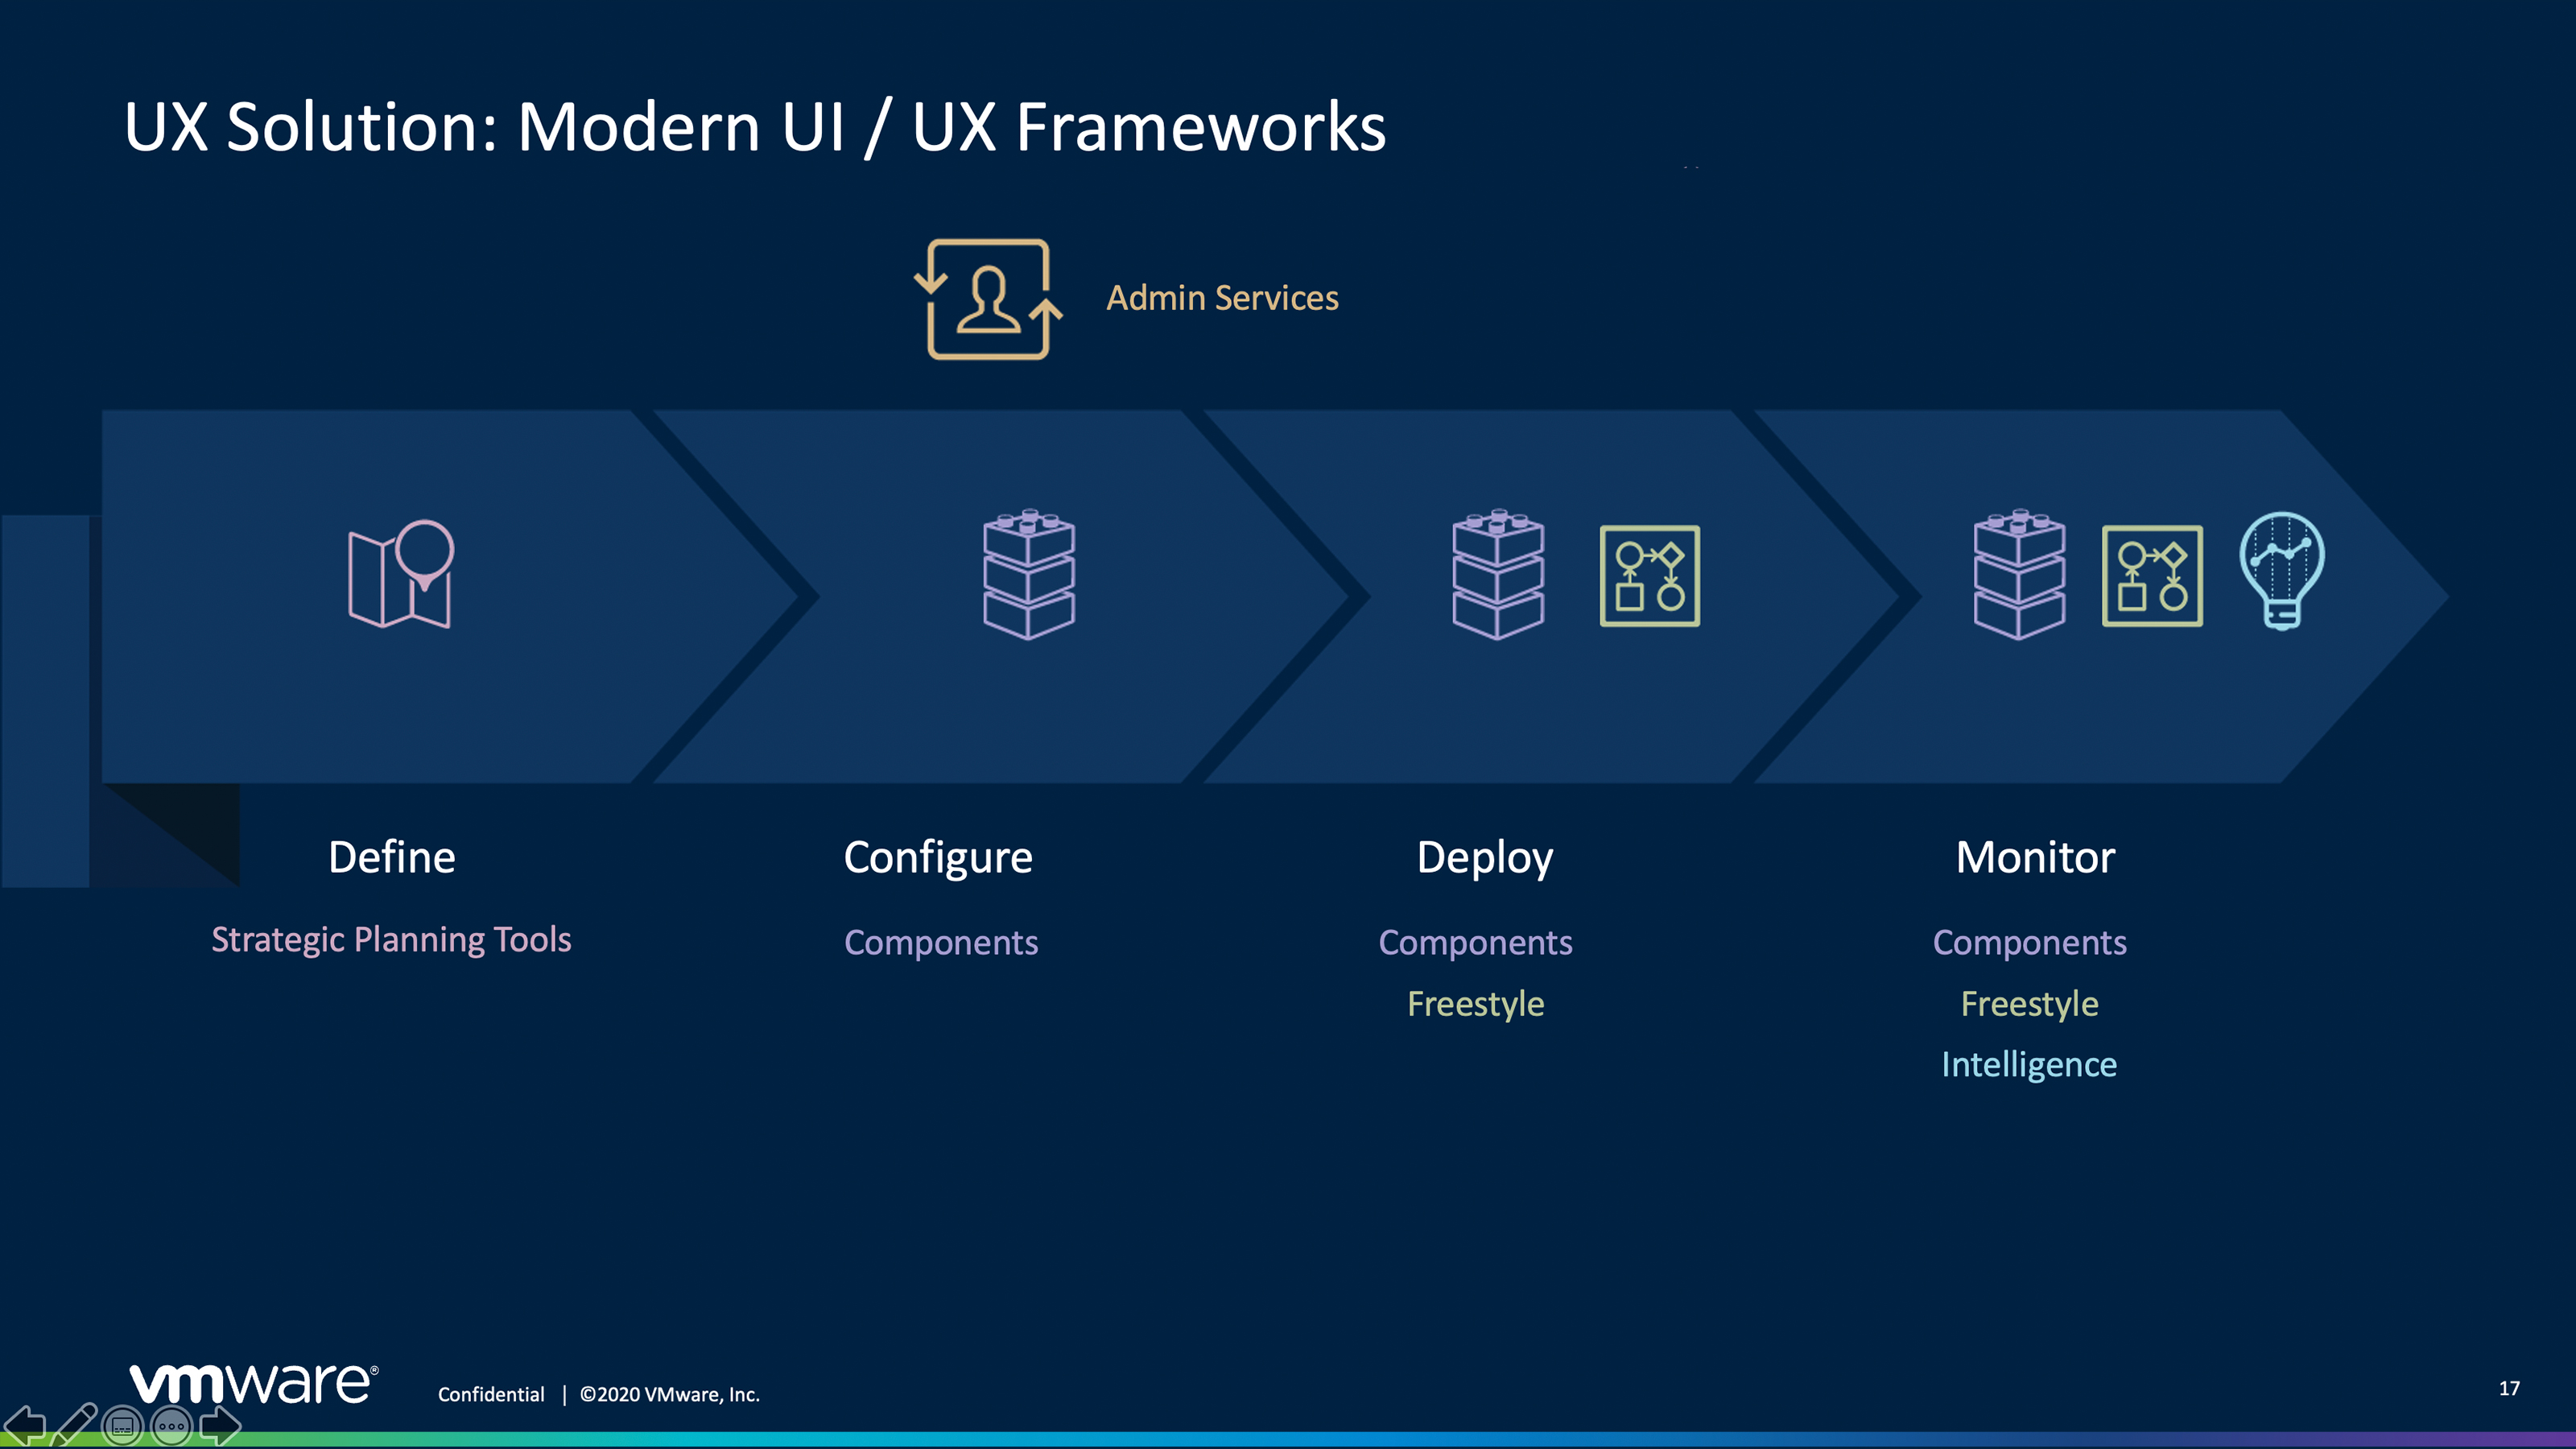This screenshot has width=2576, height=1449.
Task: Go to previous slide arrow
Action: [25, 1425]
